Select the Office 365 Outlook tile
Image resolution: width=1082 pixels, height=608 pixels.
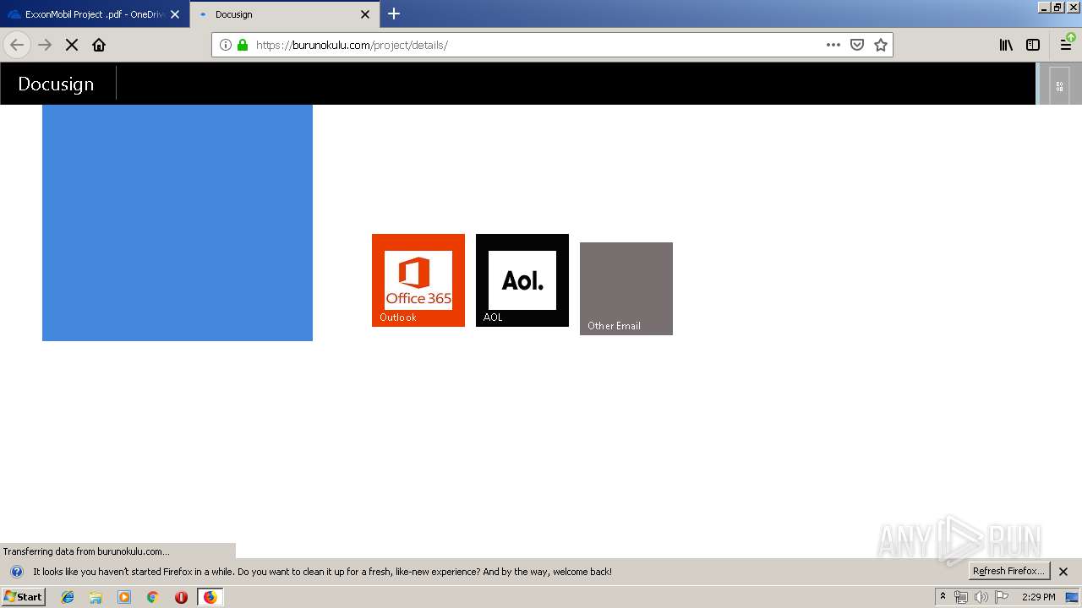click(418, 280)
